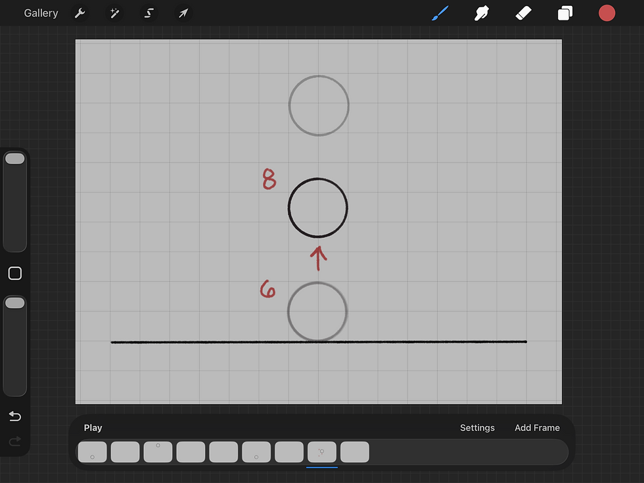Play the animation
This screenshot has width=644, height=483.
pos(93,428)
